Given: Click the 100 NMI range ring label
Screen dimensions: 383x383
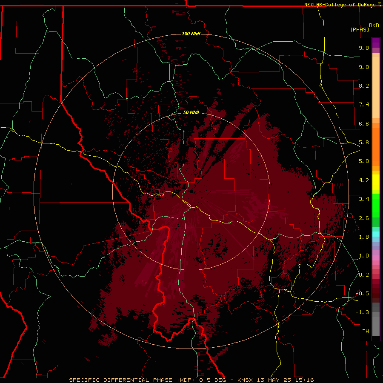Looking at the screenshot, I should tap(191, 34).
